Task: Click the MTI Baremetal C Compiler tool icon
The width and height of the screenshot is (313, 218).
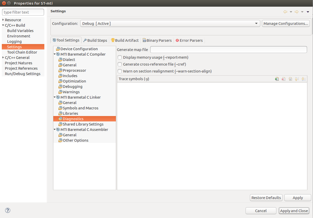Action: (58, 54)
